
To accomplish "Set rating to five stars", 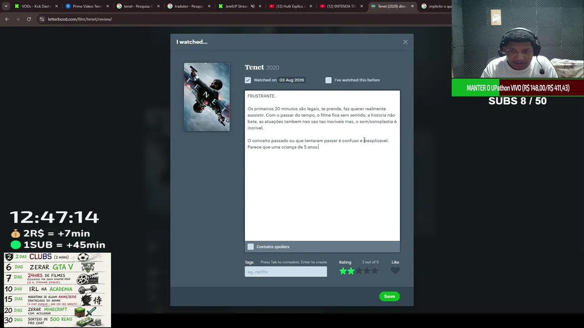I will pos(375,271).
